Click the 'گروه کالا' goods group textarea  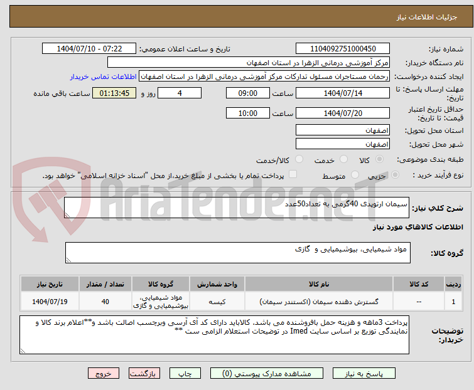pos(237,253)
